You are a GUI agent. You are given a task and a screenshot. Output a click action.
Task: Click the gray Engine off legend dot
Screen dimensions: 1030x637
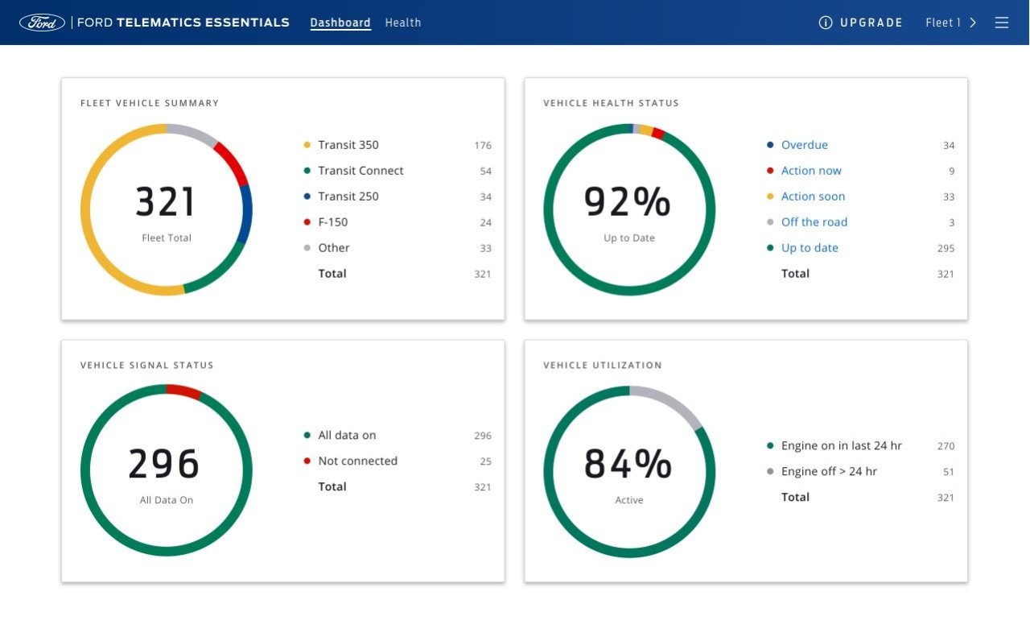point(770,471)
